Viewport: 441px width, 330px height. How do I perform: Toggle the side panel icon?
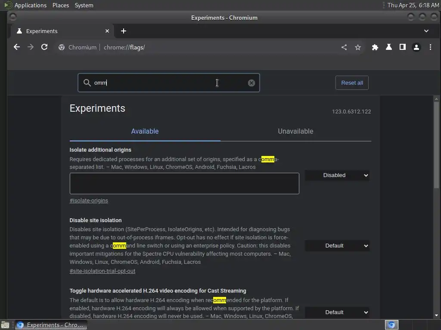click(403, 47)
